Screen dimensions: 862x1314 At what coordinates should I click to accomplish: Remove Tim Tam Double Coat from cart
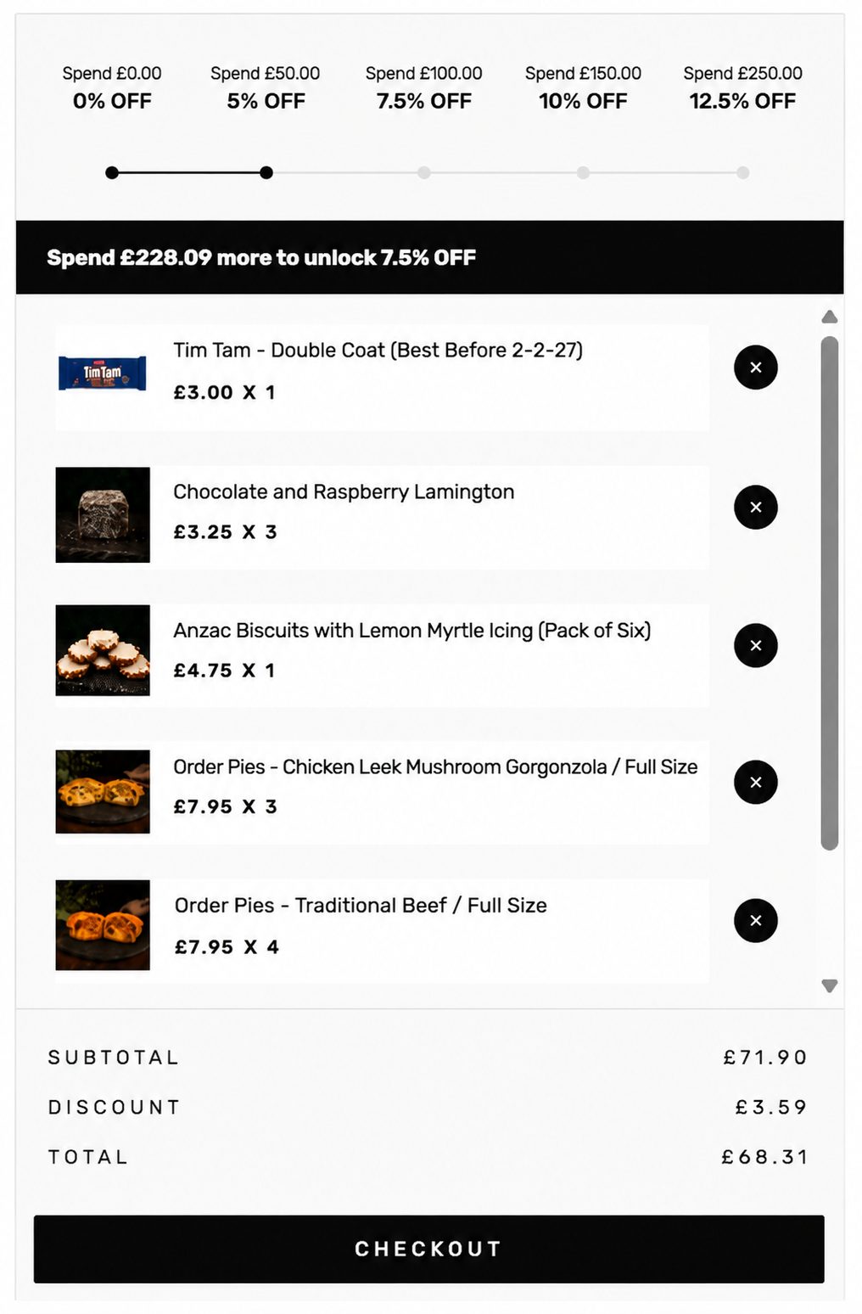click(755, 368)
